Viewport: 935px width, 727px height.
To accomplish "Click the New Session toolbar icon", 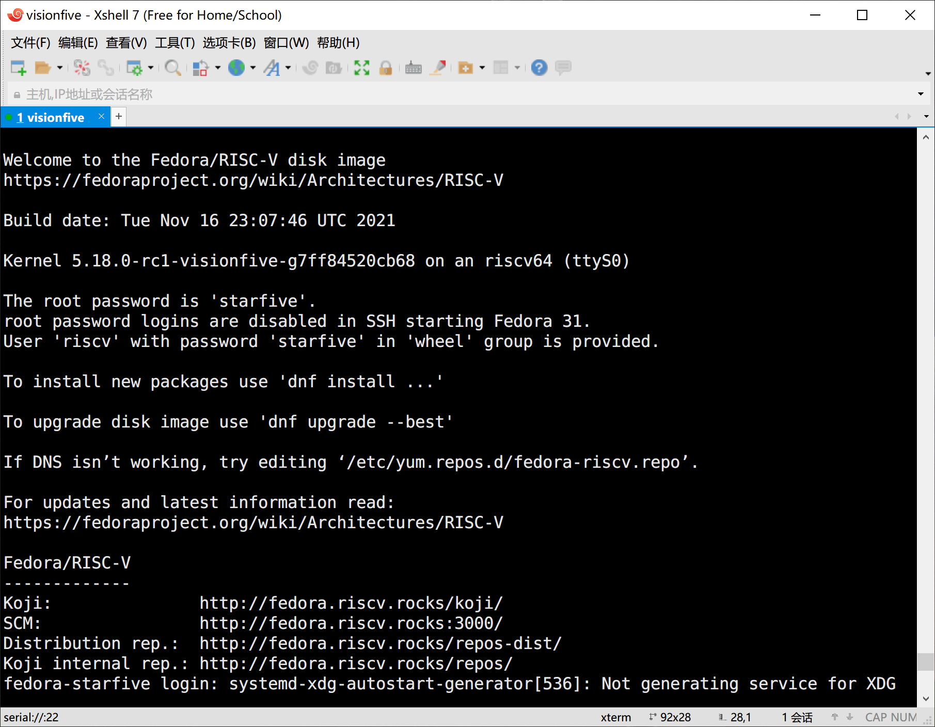I will (19, 68).
